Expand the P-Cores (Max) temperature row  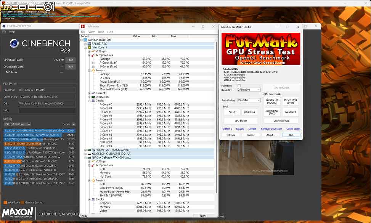point(93,63)
